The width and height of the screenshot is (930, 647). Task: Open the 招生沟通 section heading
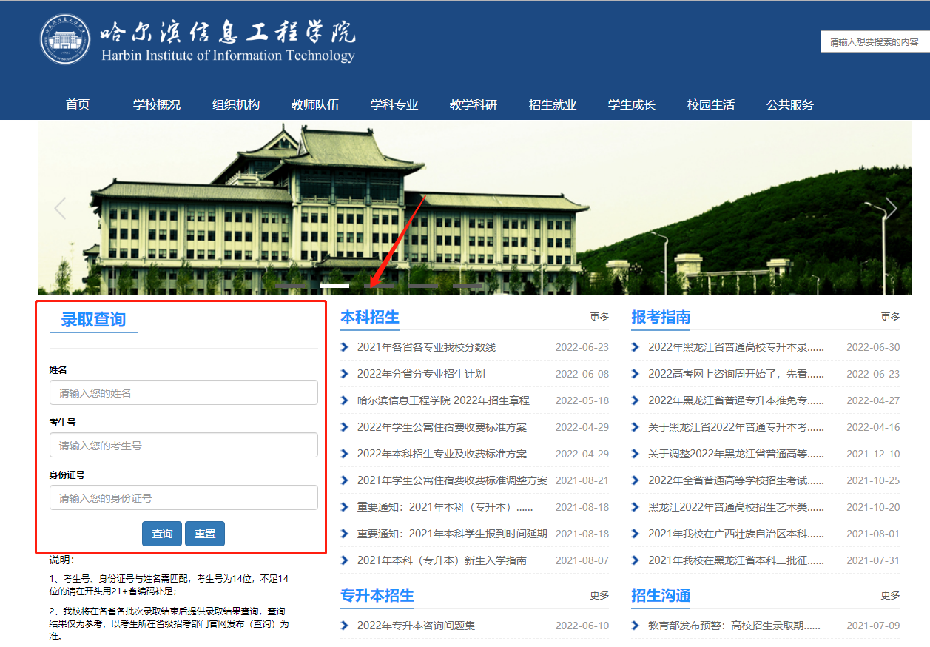[x=661, y=595]
